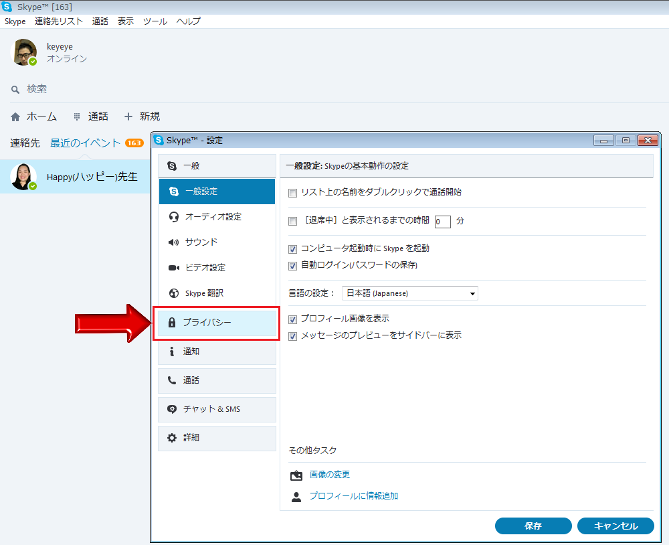Select サウンド in settings sidebar

click(217, 242)
